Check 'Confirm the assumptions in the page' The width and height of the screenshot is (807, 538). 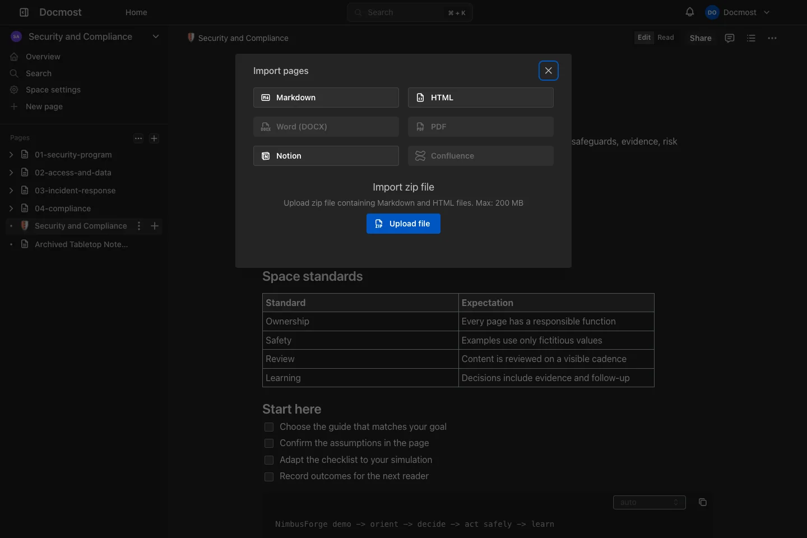[269, 443]
